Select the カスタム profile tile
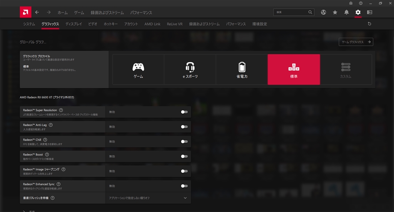The width and height of the screenshot is (394, 212). coord(346,70)
